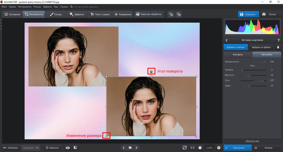Click the Сохранить button

click(248, 14)
